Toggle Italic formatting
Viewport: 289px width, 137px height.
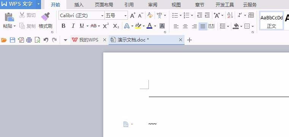point(73,26)
